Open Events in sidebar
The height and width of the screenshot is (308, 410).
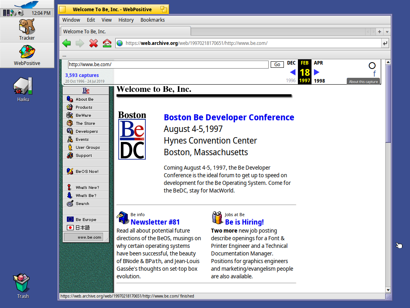(86, 139)
